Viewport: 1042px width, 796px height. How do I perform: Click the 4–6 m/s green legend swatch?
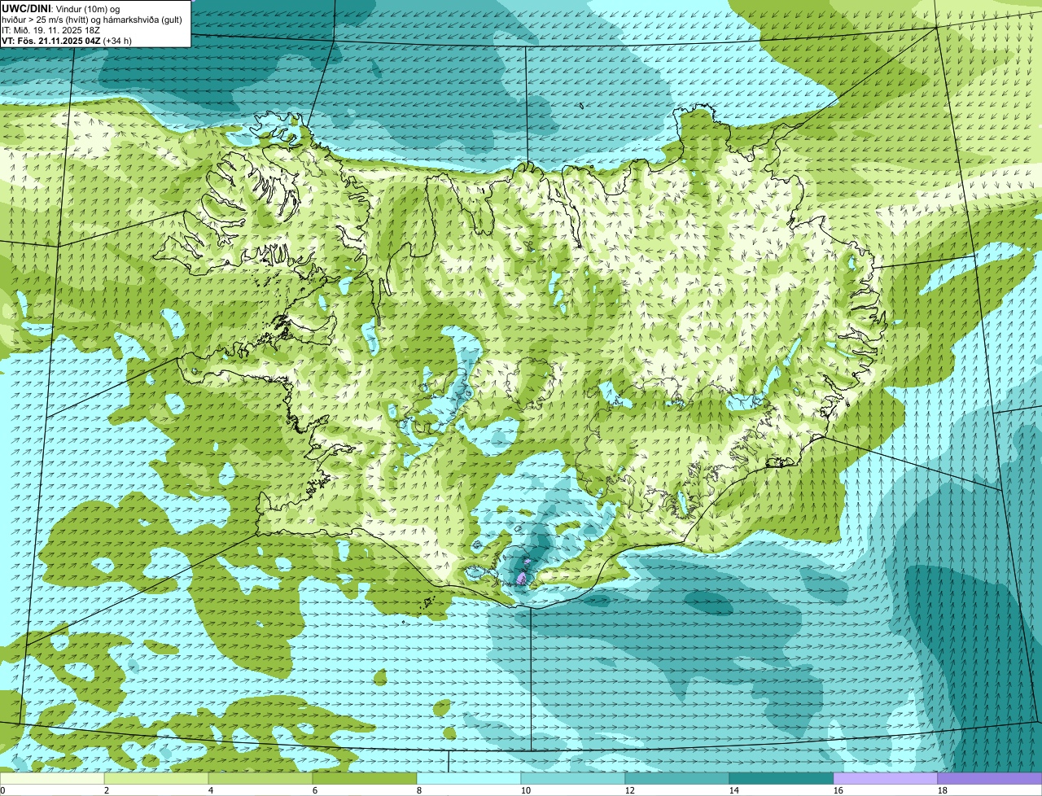click(260, 779)
